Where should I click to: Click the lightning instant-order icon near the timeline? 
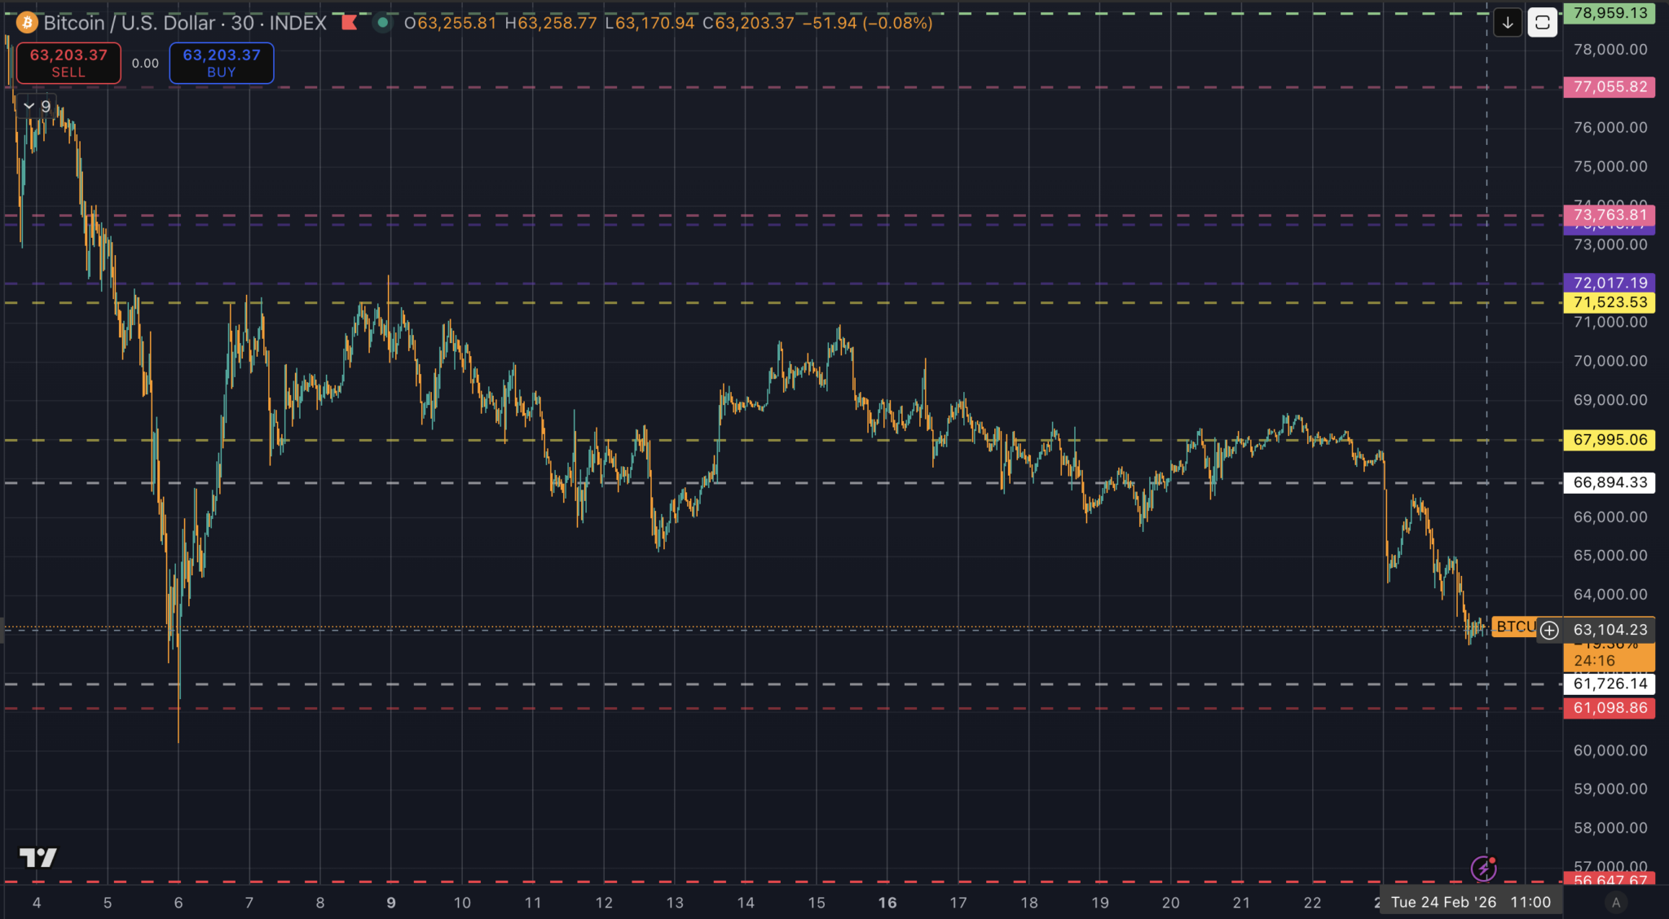[1486, 869]
